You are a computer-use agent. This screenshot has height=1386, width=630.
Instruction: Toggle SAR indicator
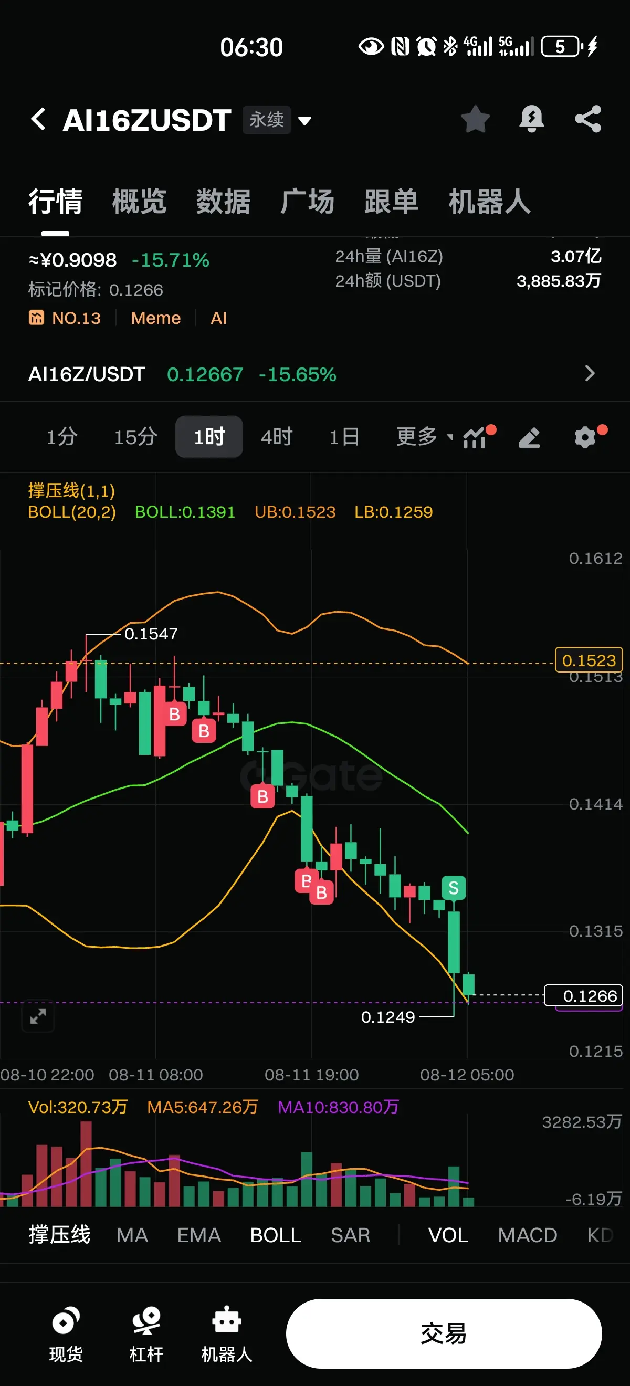(x=351, y=1235)
